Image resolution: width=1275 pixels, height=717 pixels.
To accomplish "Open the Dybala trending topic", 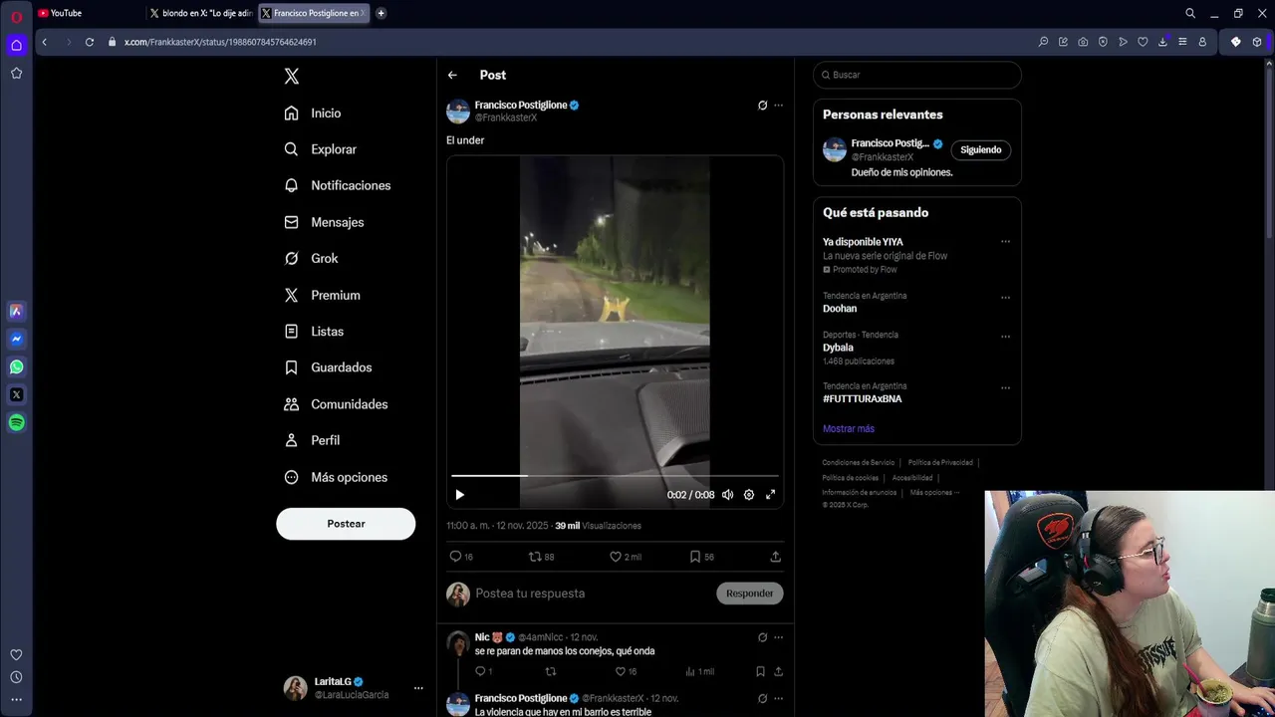I will [838, 348].
